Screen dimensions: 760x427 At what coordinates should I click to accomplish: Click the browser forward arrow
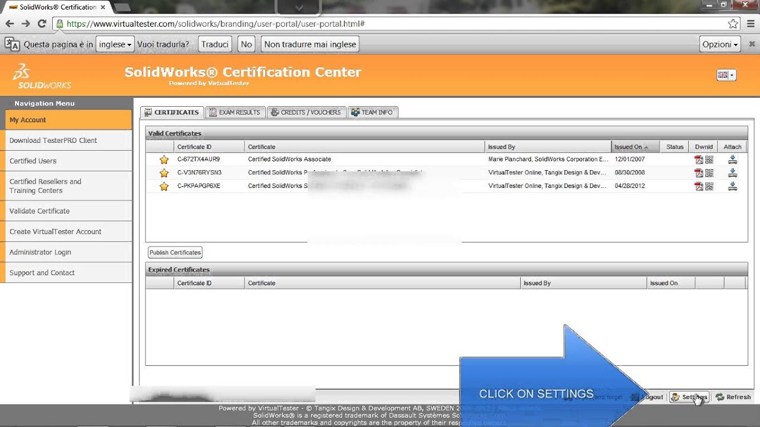pos(26,24)
